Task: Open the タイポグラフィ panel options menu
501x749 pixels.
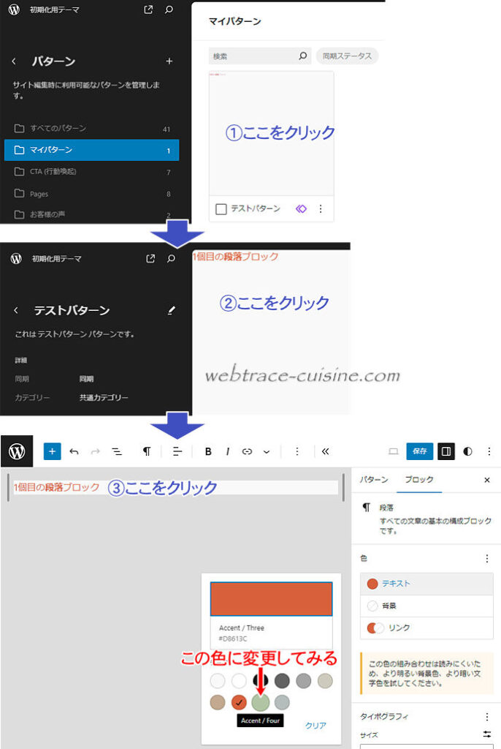Action: [486, 717]
